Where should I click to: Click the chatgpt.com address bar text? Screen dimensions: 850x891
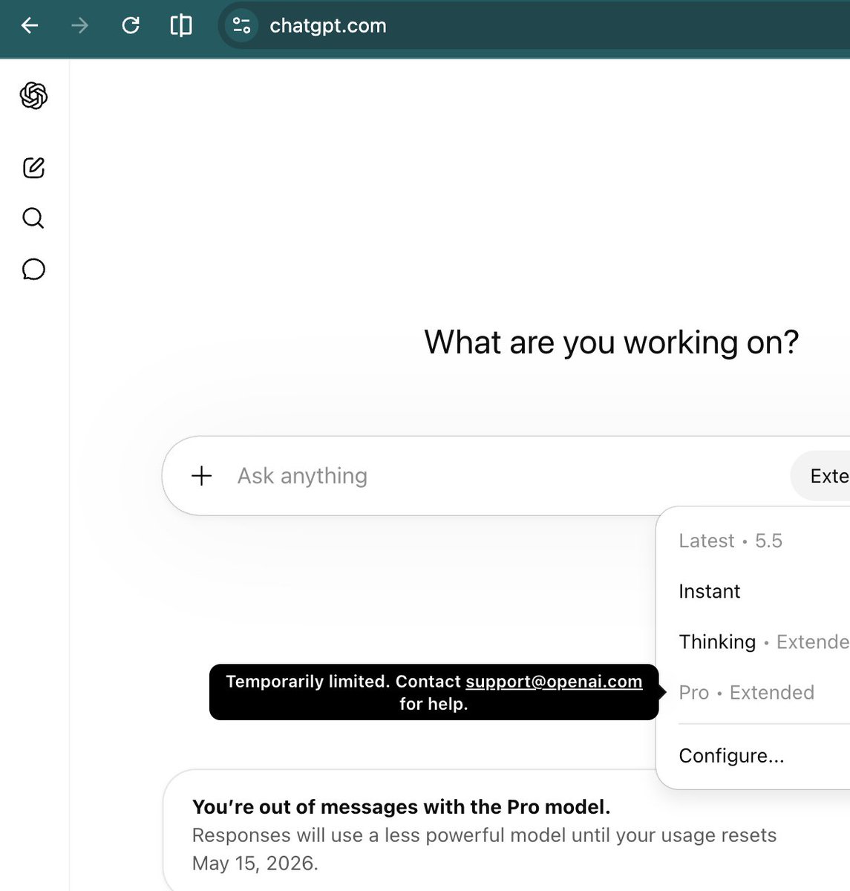click(328, 26)
